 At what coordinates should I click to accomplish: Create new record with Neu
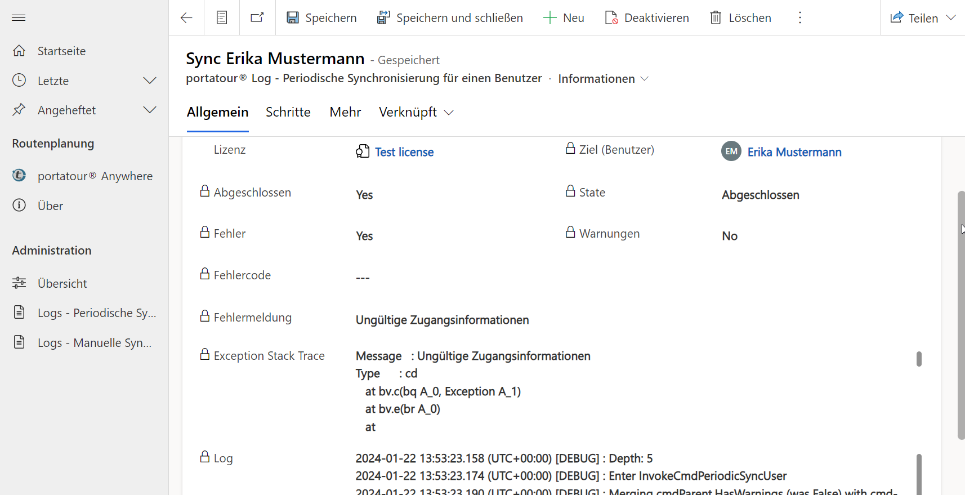click(x=564, y=18)
